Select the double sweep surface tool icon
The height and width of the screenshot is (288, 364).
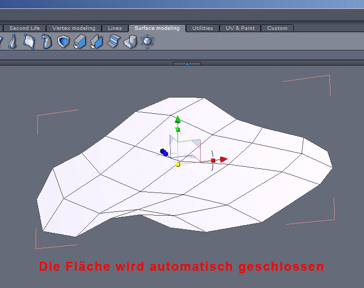(x=13, y=41)
